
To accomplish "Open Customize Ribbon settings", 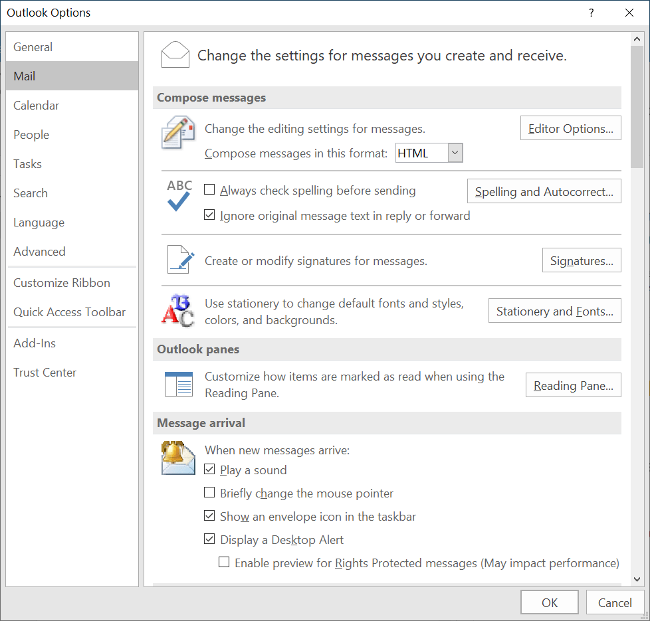I will [72, 282].
